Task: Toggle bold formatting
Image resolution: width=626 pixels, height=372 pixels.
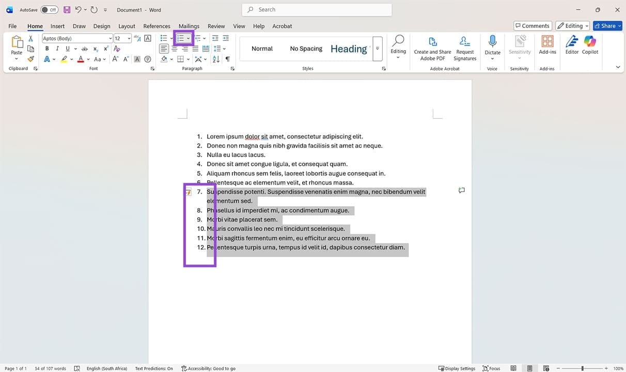Action: [x=47, y=49]
